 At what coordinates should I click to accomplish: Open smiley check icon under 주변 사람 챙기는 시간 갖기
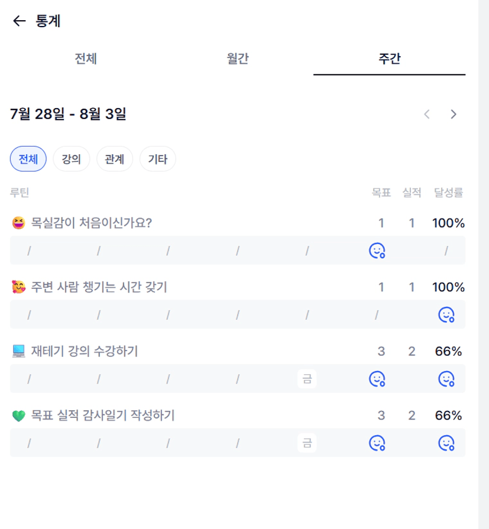tap(446, 315)
